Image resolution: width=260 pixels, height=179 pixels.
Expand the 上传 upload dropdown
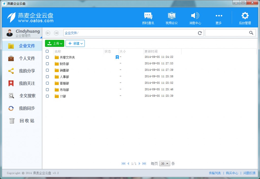pyautogui.click(x=54, y=43)
